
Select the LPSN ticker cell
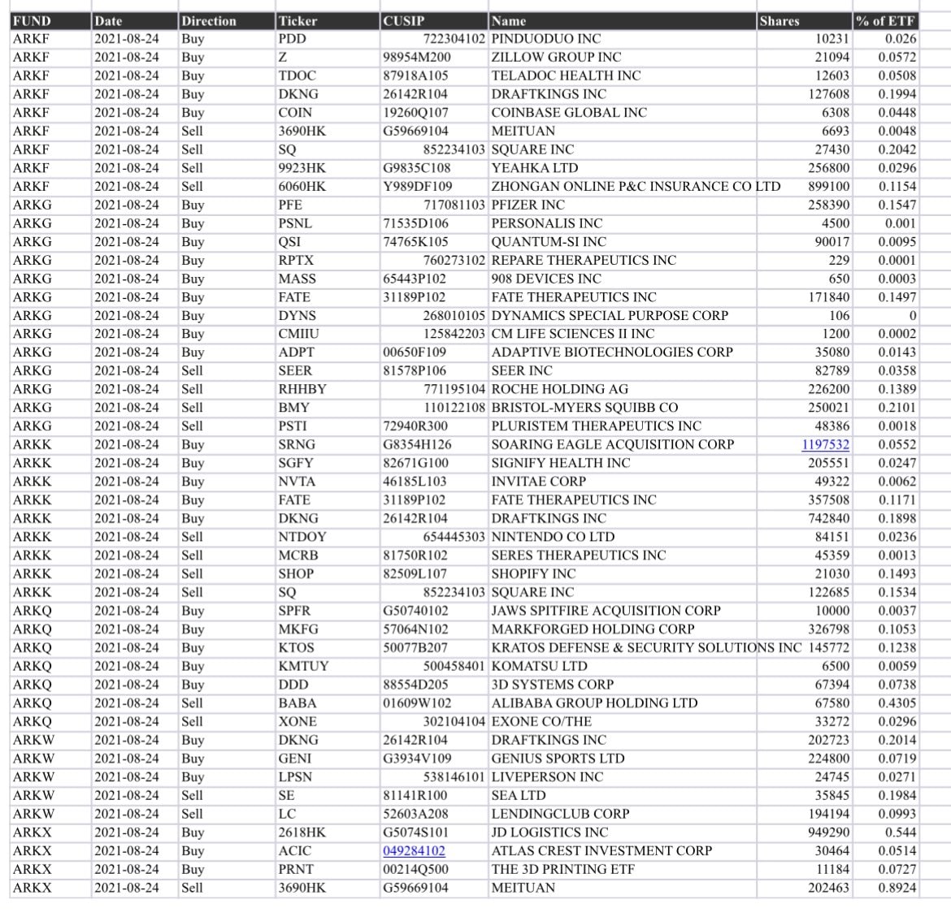[x=328, y=777]
